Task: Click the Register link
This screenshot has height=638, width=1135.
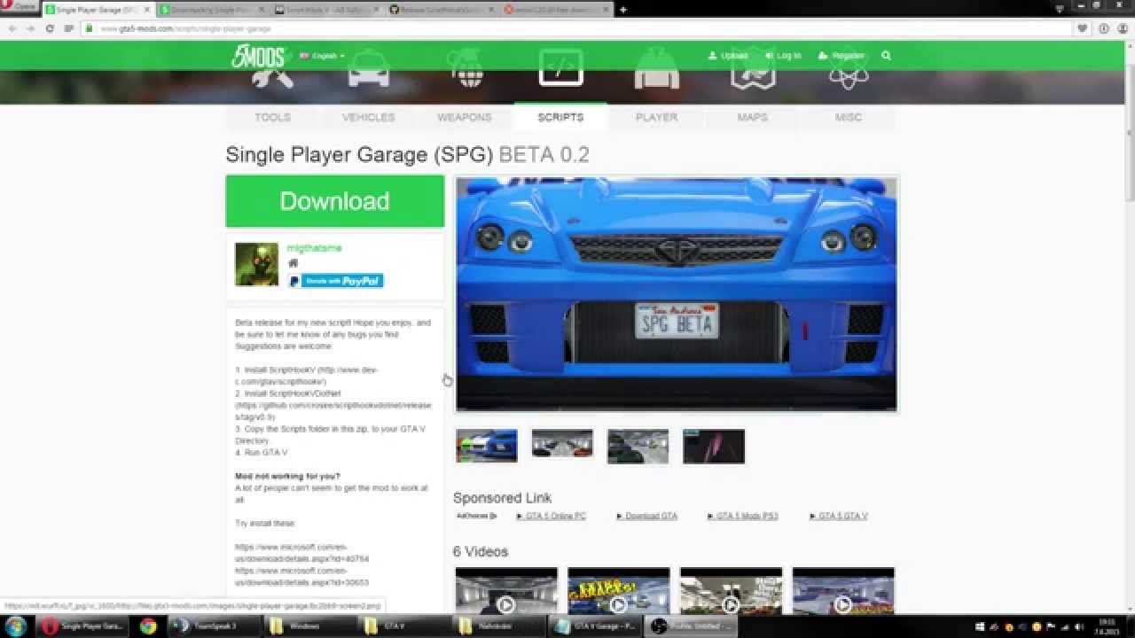Action: pyautogui.click(x=841, y=56)
